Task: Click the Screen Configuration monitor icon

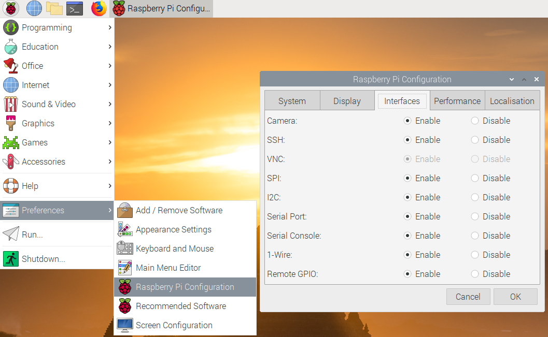Action: pos(125,325)
